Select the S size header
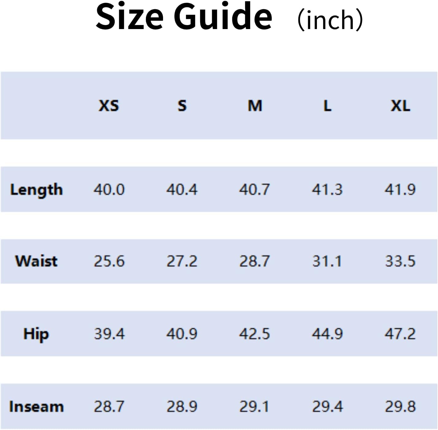Screen dimensions: 438x430 (182, 106)
